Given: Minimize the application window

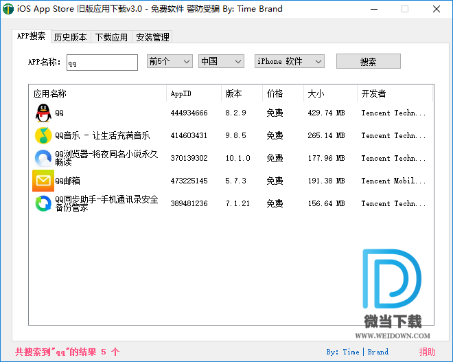Looking at the screenshot, I should 374,9.
